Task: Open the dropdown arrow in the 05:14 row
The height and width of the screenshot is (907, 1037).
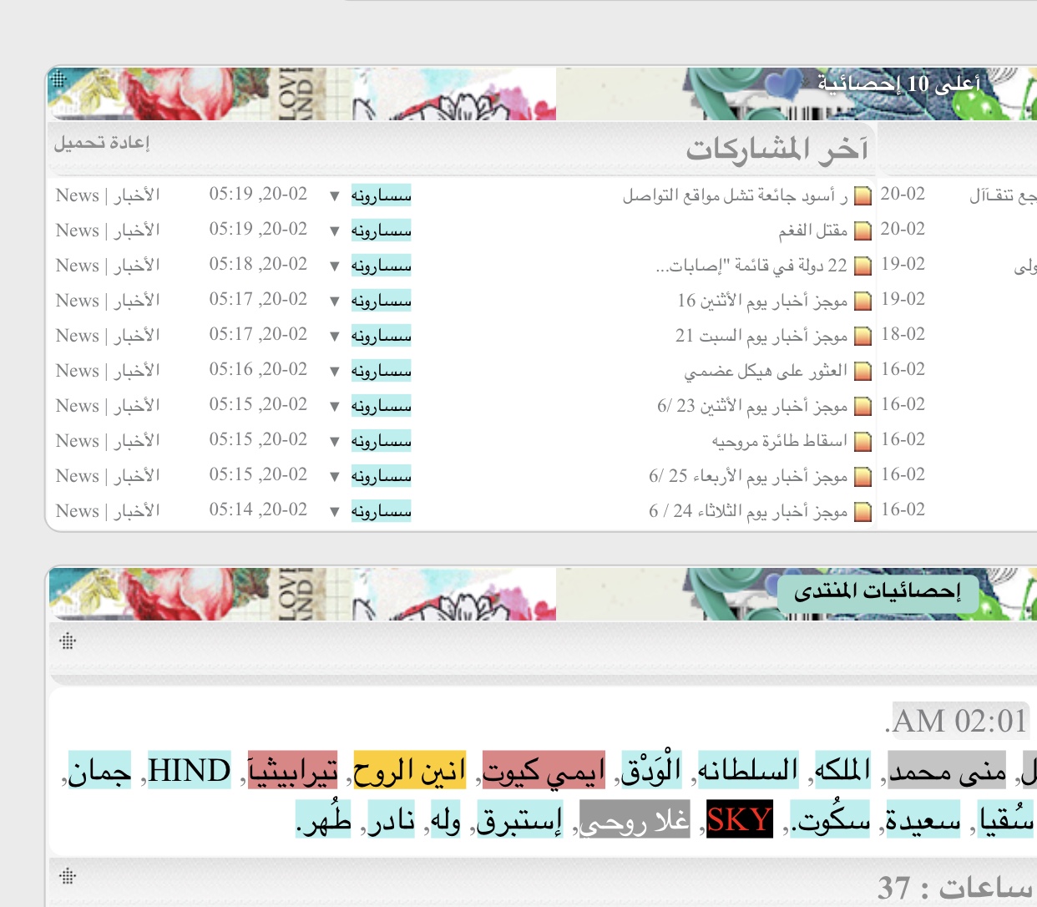Action: pos(334,512)
